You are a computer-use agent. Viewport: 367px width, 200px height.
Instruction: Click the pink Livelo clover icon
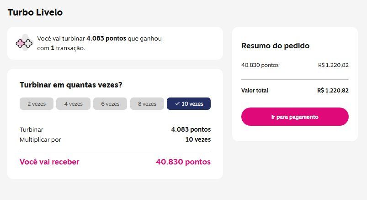click(24, 43)
